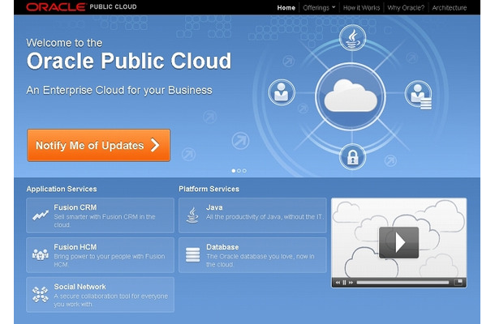Open the Fusion HCM service link

coord(100,255)
